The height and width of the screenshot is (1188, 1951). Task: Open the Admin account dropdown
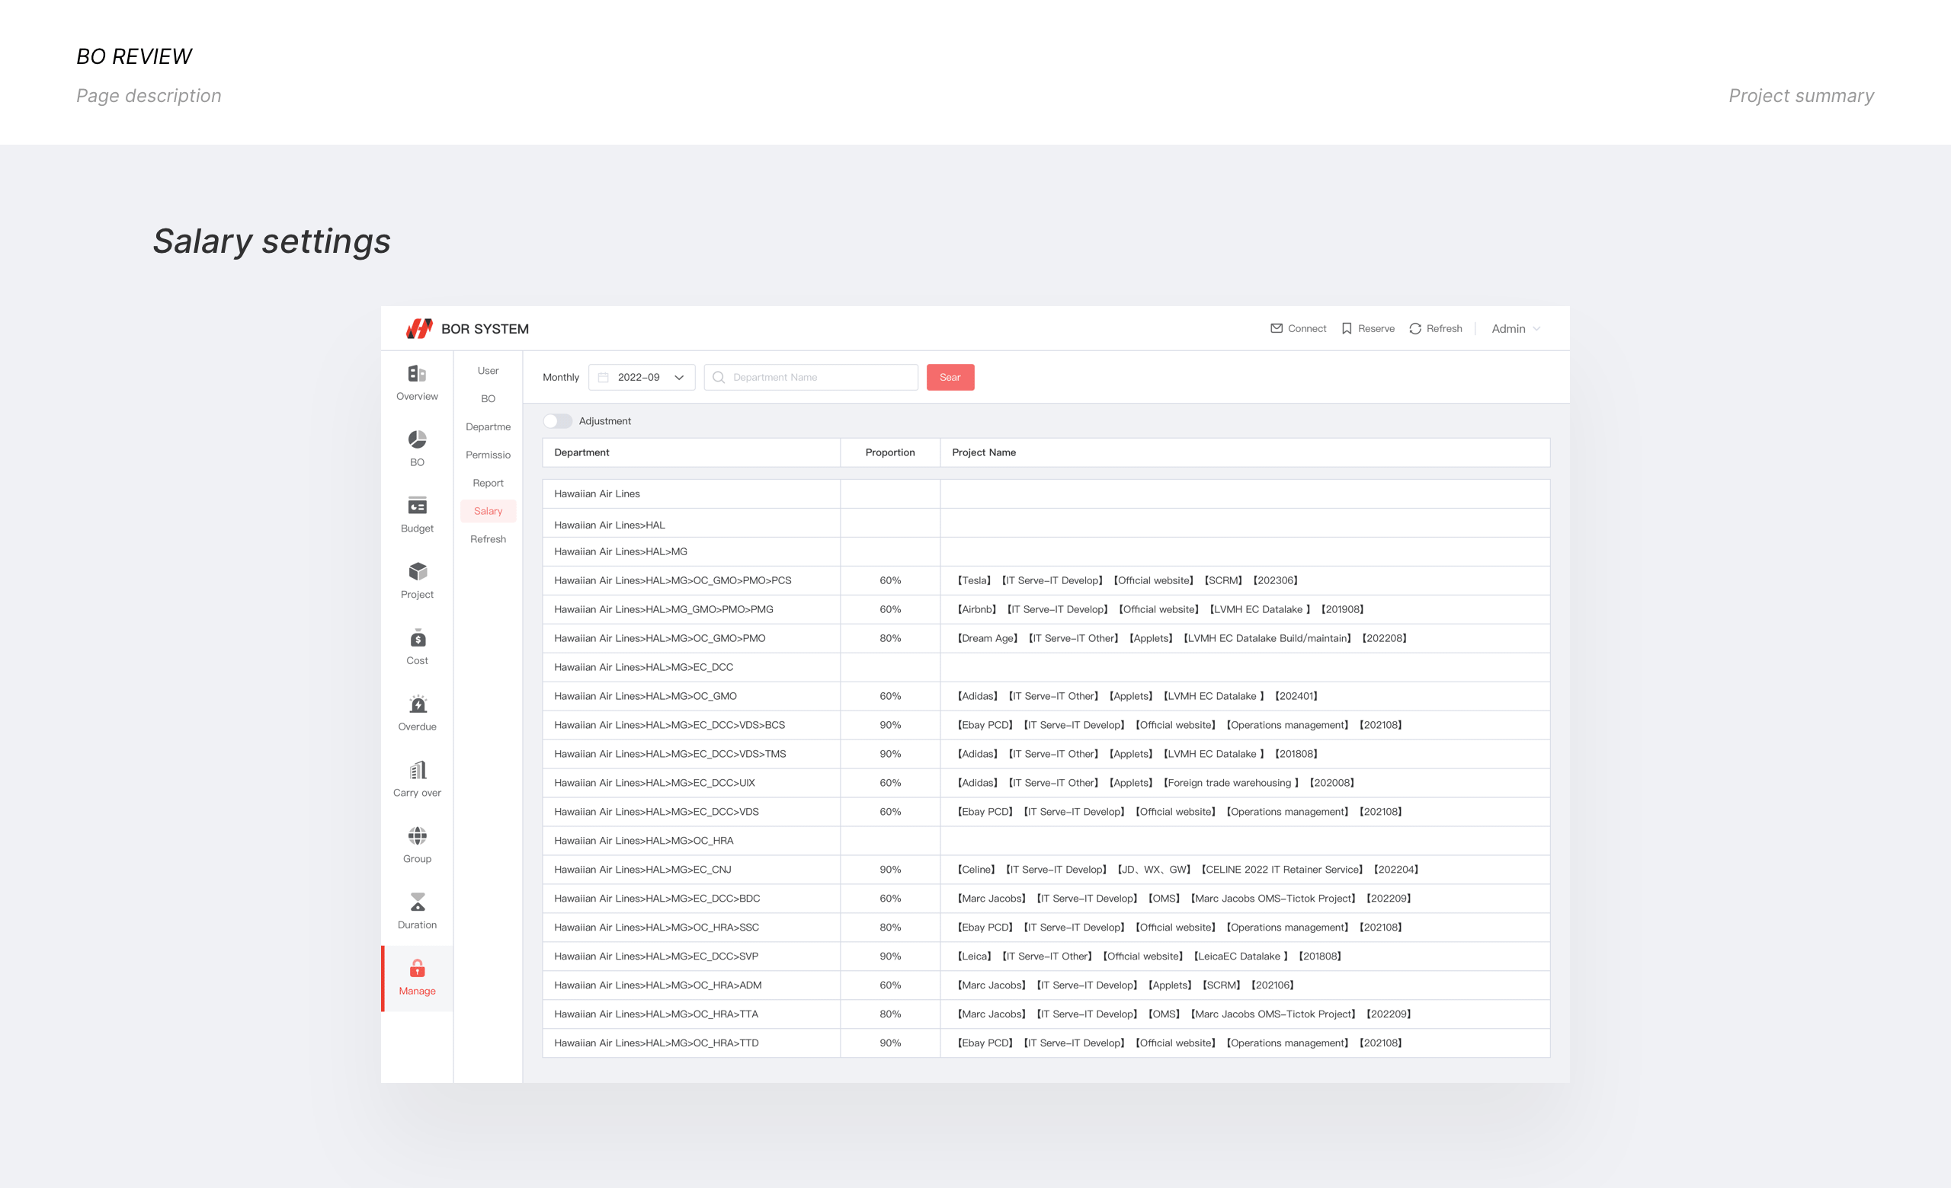(x=1516, y=328)
